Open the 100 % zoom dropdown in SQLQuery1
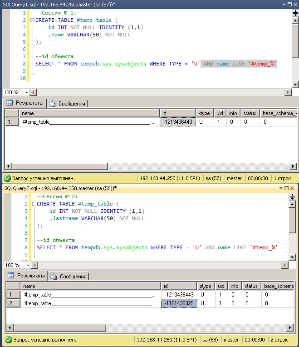The height and width of the screenshot is (347, 299). [26, 92]
